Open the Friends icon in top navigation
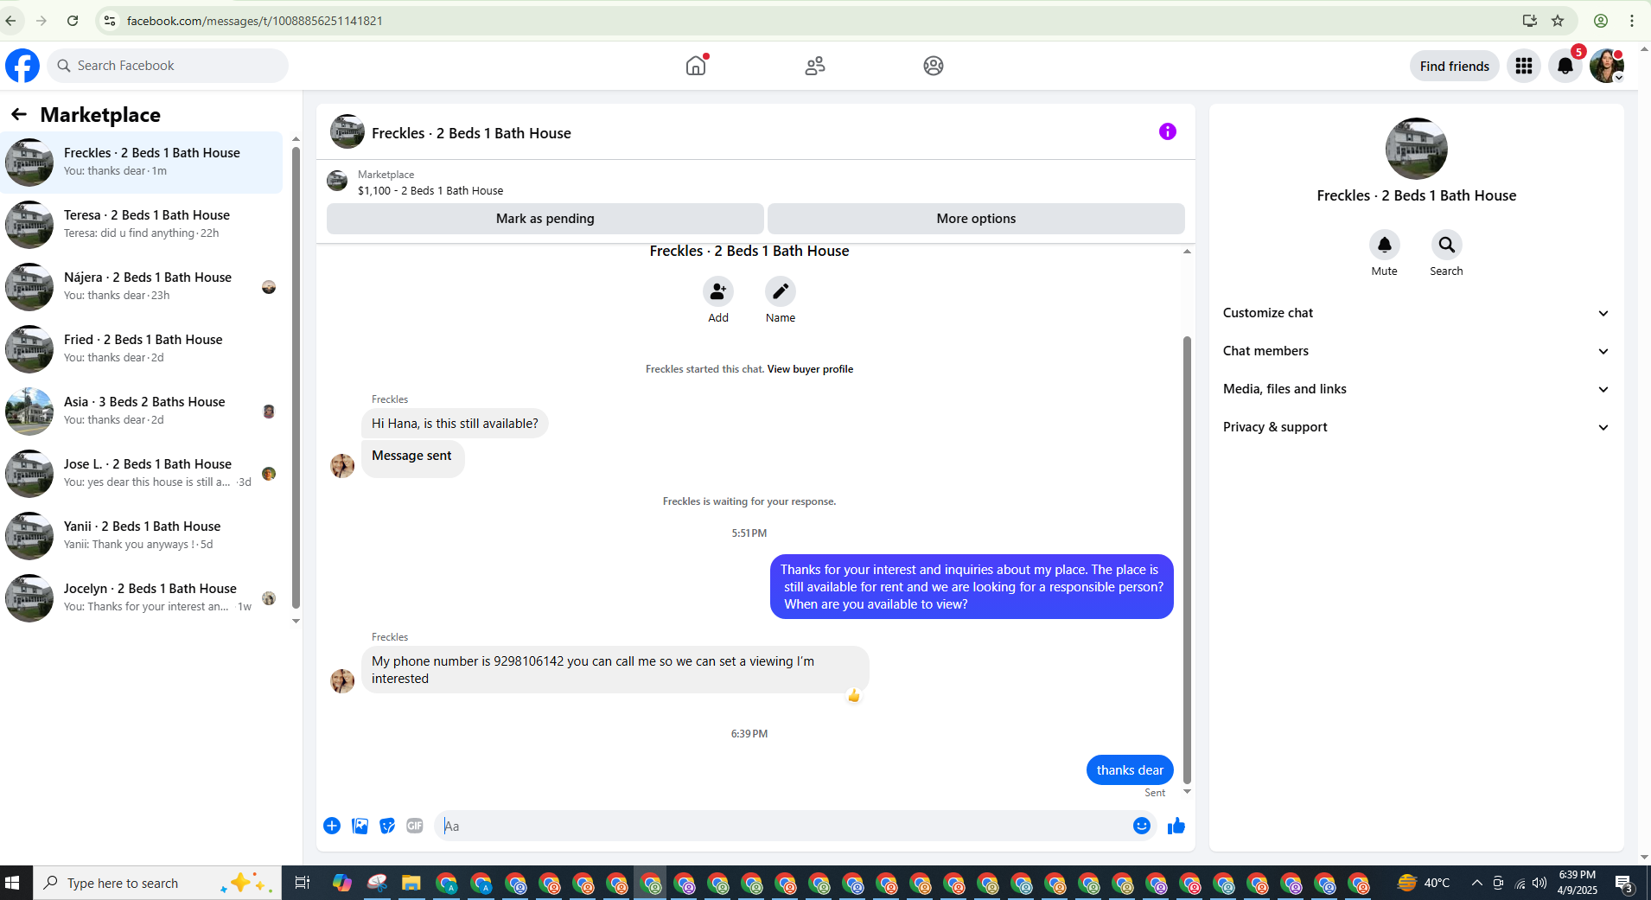This screenshot has width=1651, height=900. tap(815, 66)
